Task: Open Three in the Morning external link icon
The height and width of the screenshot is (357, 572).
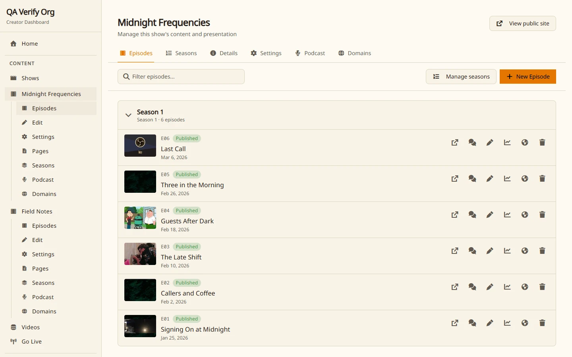Action: coord(455,178)
